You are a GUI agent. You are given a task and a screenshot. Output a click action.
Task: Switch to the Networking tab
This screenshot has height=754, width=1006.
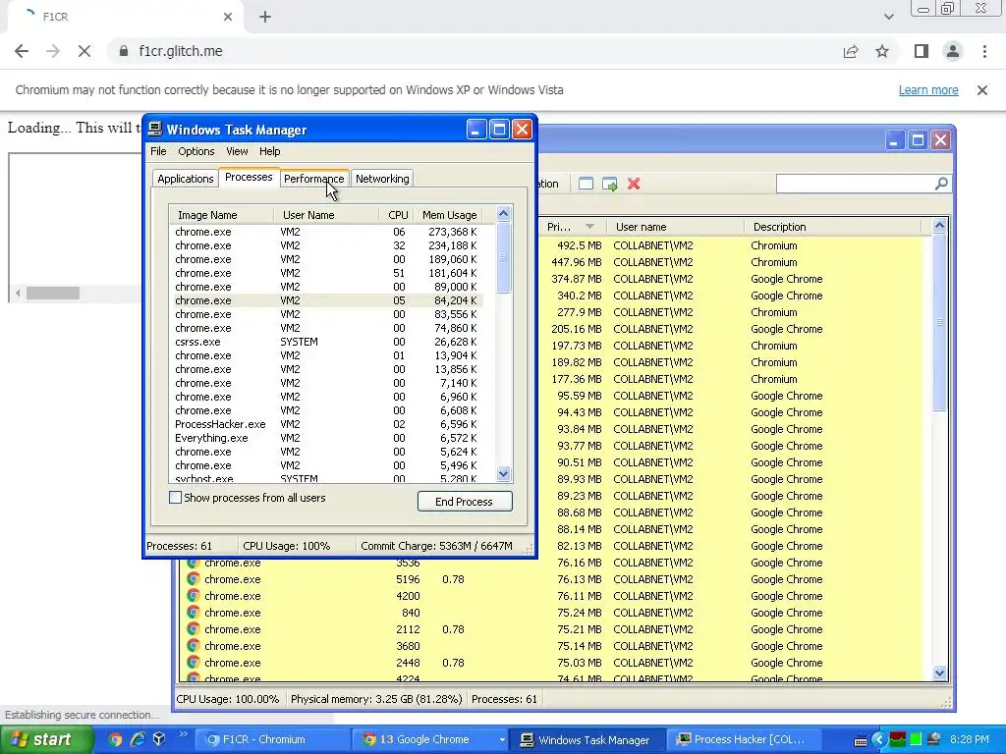click(x=382, y=179)
